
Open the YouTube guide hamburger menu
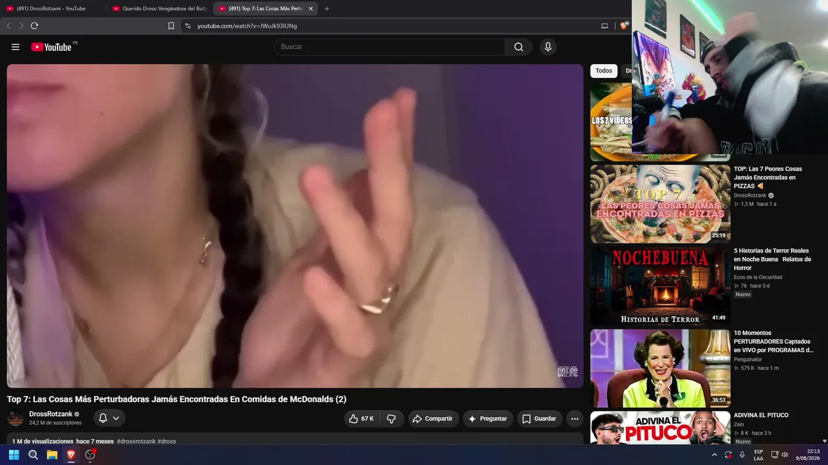point(16,47)
